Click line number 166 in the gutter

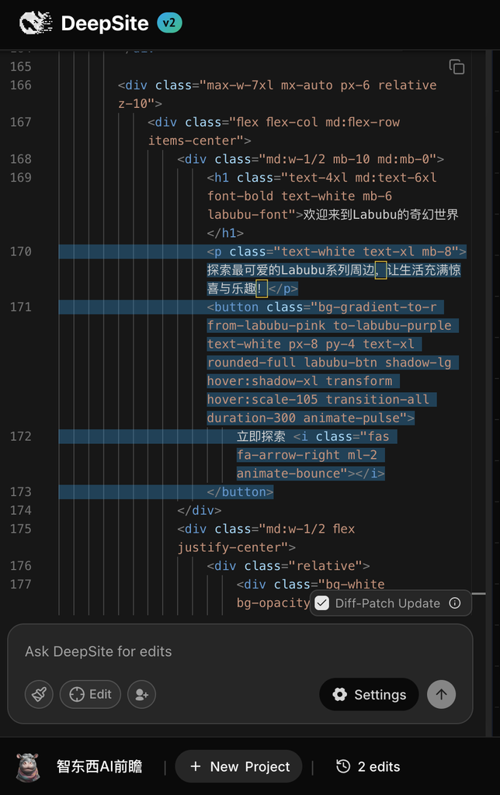(21, 85)
